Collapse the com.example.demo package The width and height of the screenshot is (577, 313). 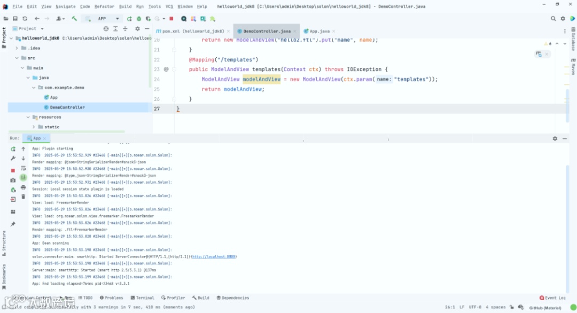pyautogui.click(x=34, y=88)
